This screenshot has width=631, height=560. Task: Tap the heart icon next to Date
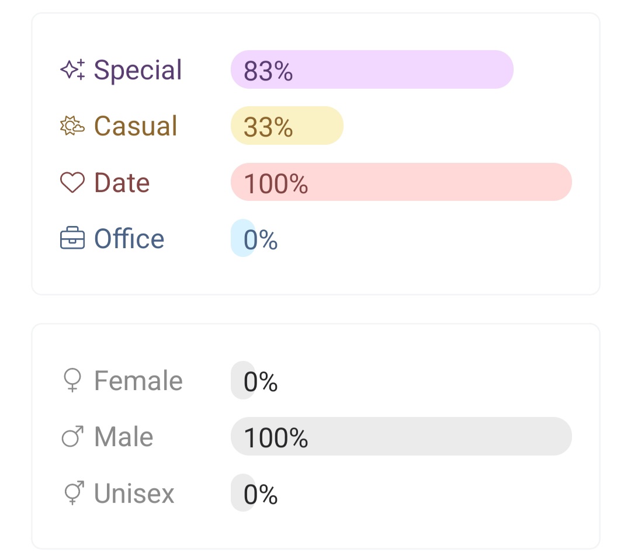point(72,183)
